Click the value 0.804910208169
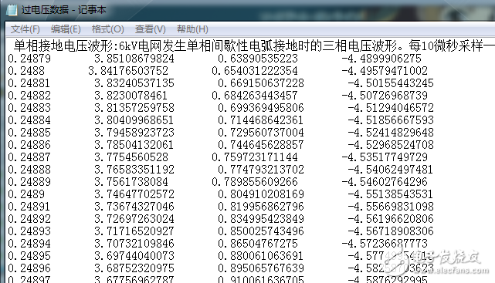 pyautogui.click(x=261, y=194)
